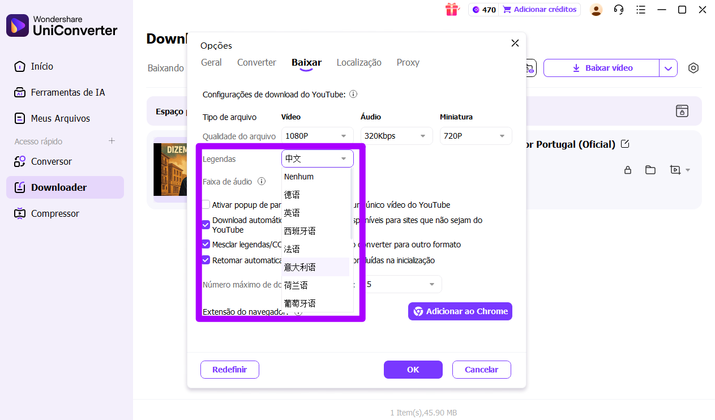
Task: Open the Compressor tool
Action: 55,213
